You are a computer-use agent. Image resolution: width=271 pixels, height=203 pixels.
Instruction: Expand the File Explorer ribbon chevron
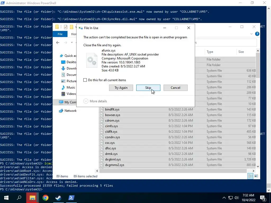[x=251, y=34]
